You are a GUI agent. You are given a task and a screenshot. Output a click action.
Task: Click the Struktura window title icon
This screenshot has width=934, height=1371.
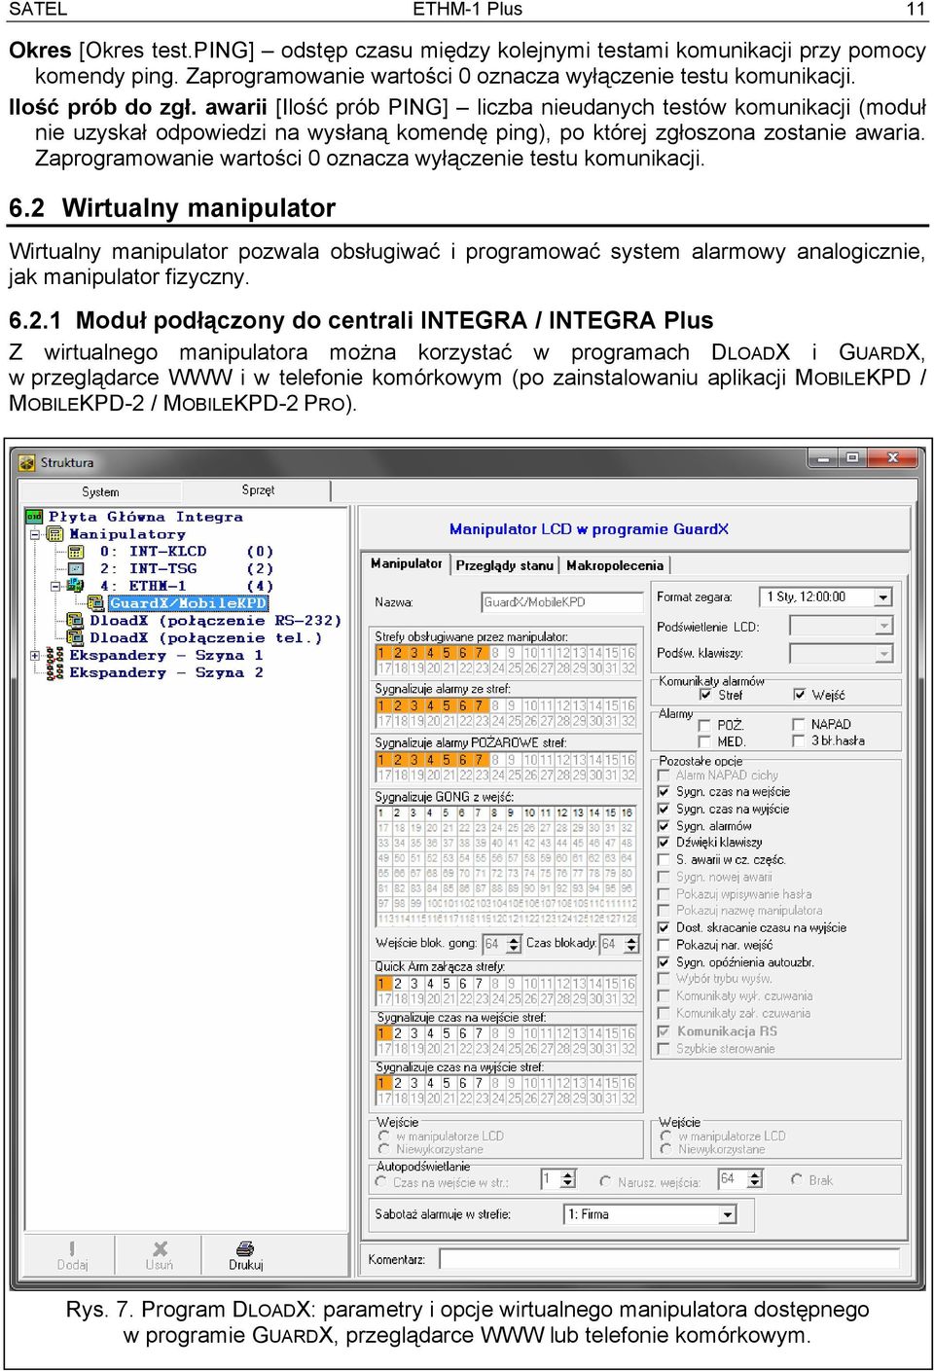point(27,462)
